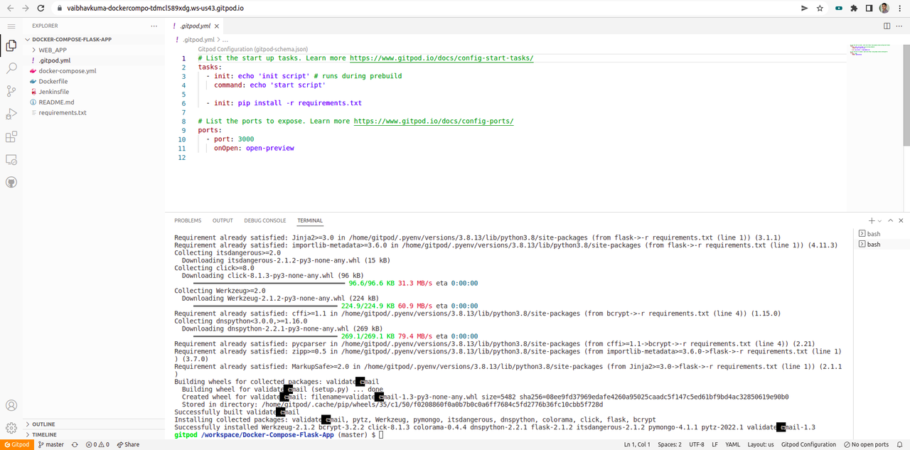The width and height of the screenshot is (910, 450).
Task: Click the Gitpod button in status bar
Action: click(x=16, y=444)
